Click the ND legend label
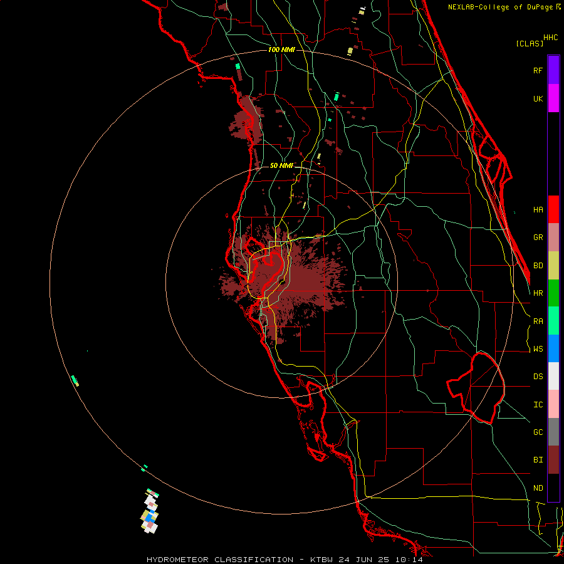564x564 pixels. click(x=538, y=488)
